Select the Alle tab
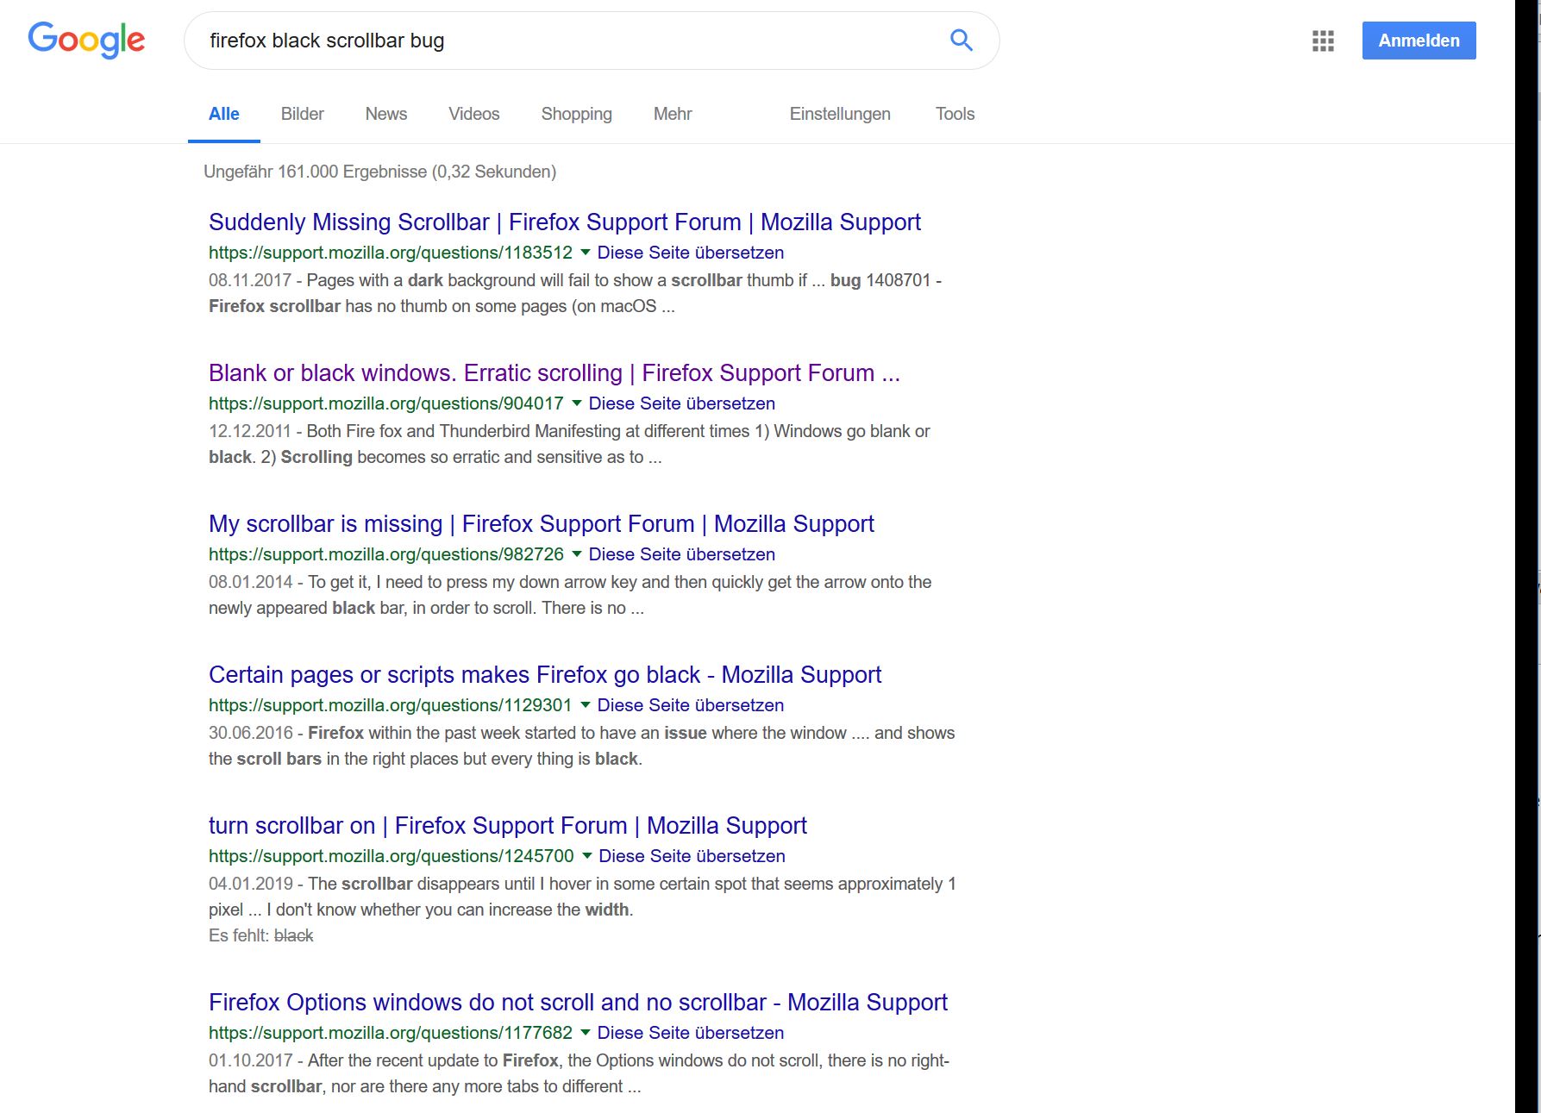Image resolution: width=1541 pixels, height=1113 pixels. point(224,114)
